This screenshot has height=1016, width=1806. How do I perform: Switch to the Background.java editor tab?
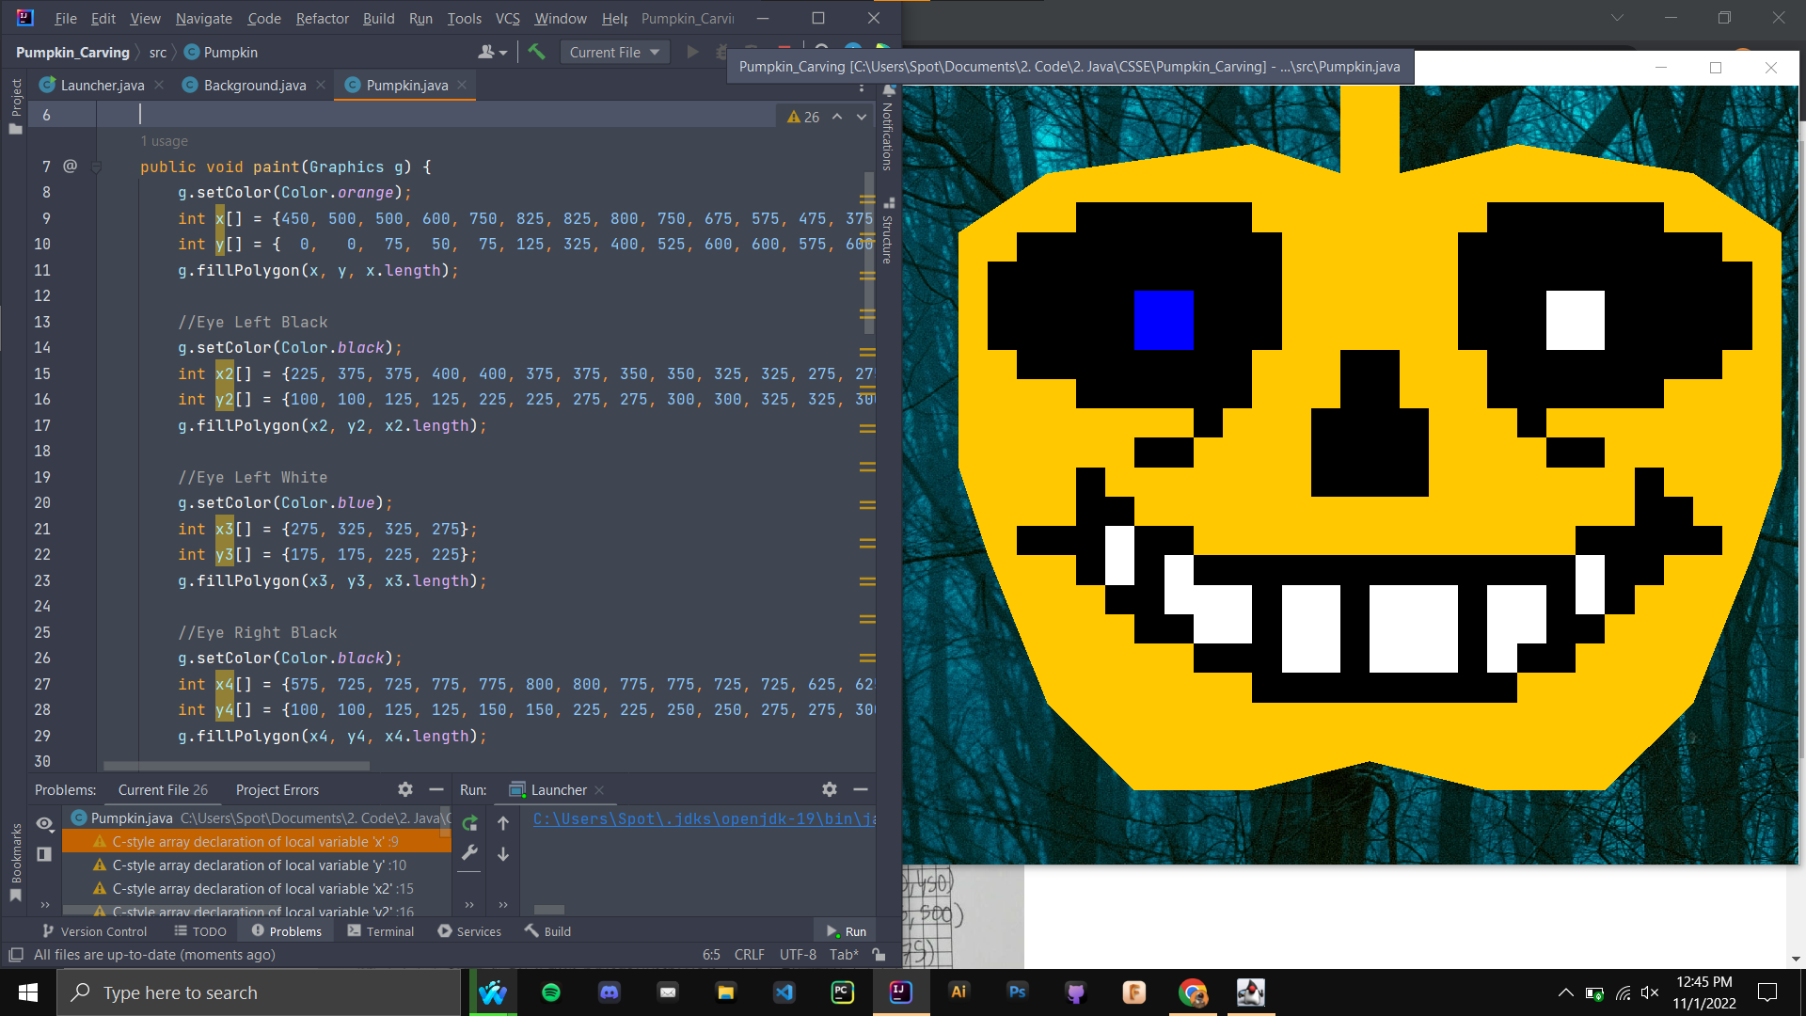coord(254,85)
